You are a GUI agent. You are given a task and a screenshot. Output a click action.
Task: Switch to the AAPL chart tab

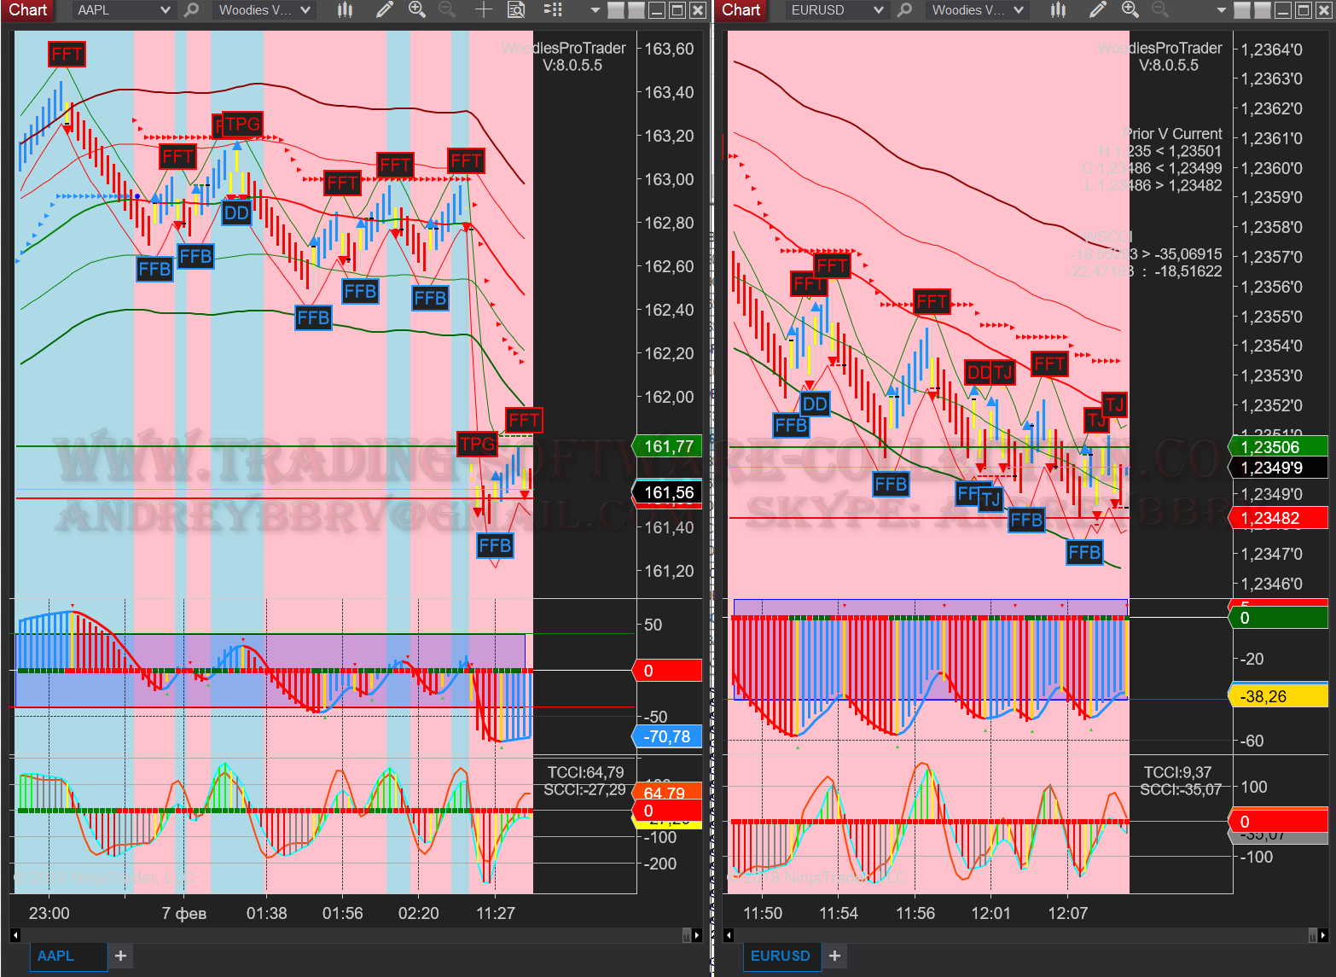[56, 956]
